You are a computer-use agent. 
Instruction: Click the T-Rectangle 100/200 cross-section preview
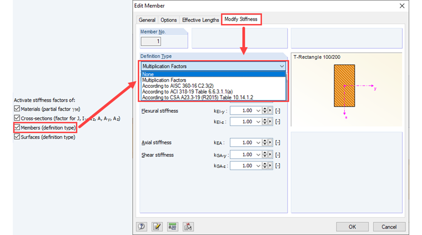click(x=346, y=89)
